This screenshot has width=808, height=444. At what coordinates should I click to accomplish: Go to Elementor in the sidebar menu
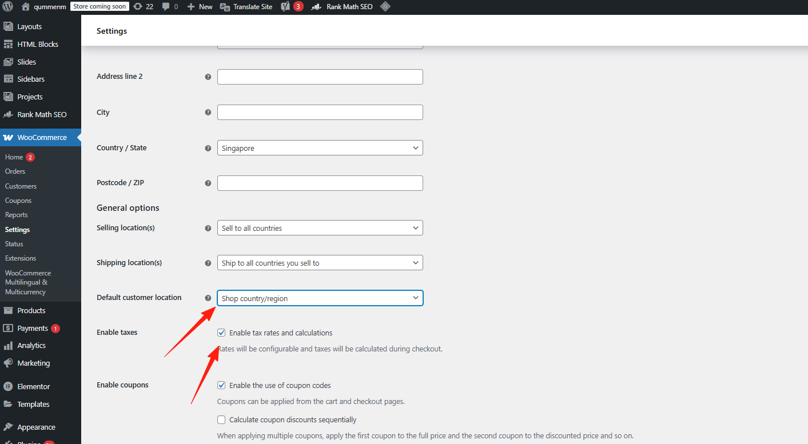33,386
